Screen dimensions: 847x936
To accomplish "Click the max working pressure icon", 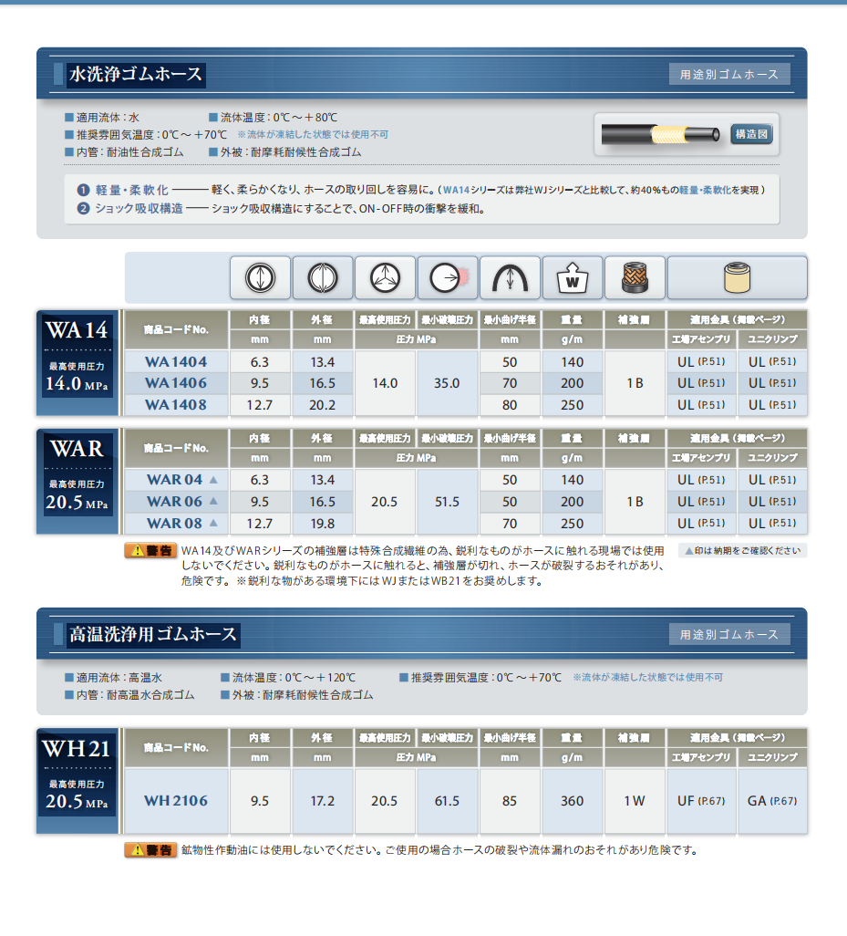I will pos(385,278).
